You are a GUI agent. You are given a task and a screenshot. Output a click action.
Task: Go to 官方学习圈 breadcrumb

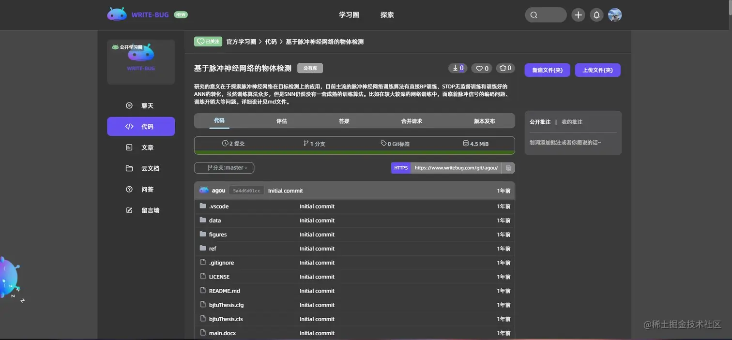[241, 42]
